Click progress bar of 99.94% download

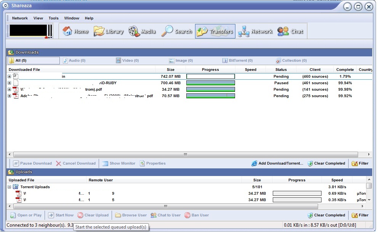210,83
